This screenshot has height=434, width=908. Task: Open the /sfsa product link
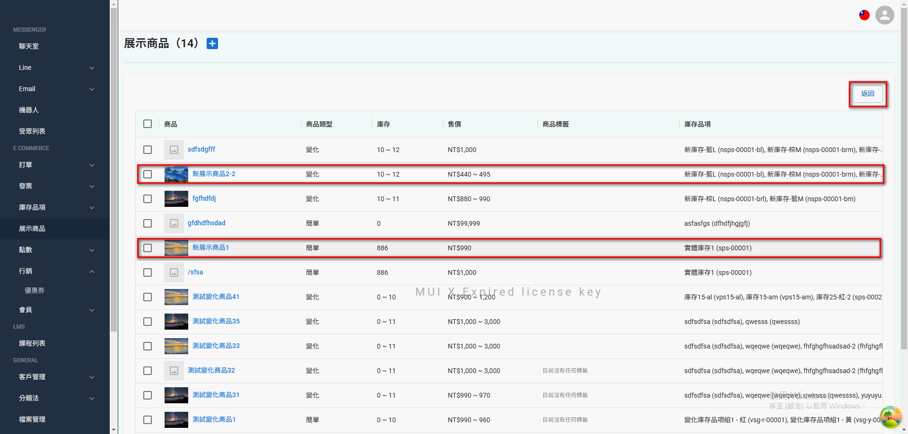195,272
